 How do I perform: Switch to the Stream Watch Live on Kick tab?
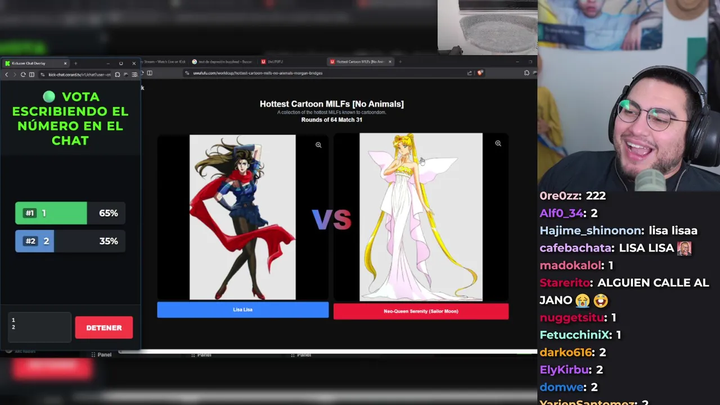[163, 61]
